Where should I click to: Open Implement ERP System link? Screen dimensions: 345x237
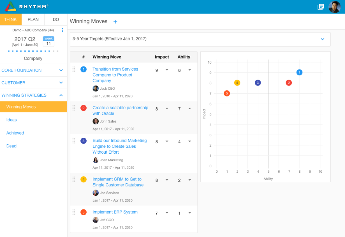coord(115,212)
